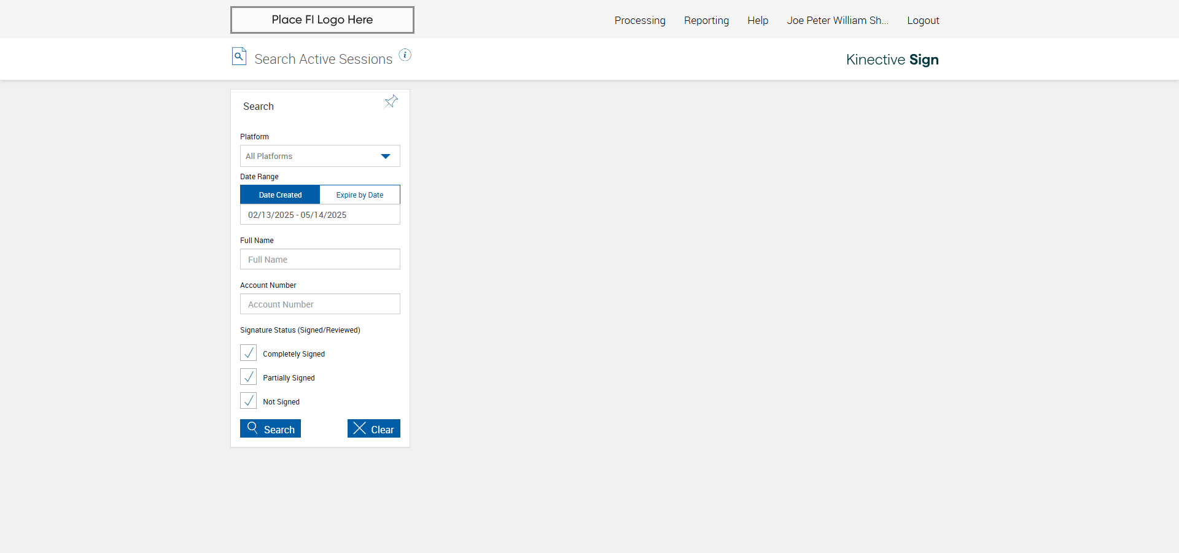1179x553 pixels.
Task: Open the Processing menu
Action: 640,20
